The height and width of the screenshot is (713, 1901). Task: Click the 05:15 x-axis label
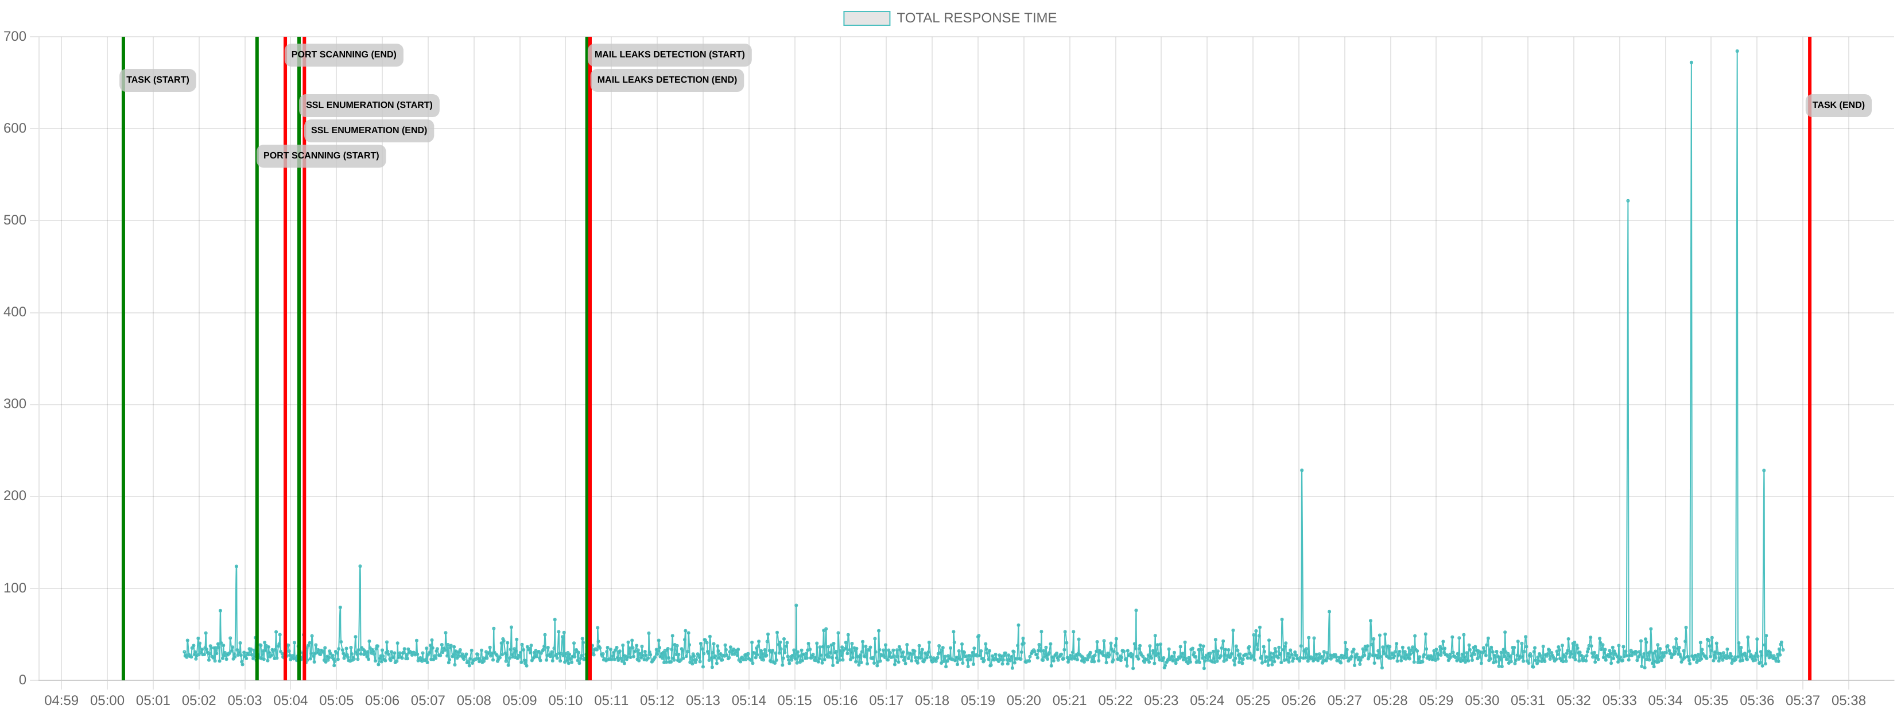click(794, 700)
